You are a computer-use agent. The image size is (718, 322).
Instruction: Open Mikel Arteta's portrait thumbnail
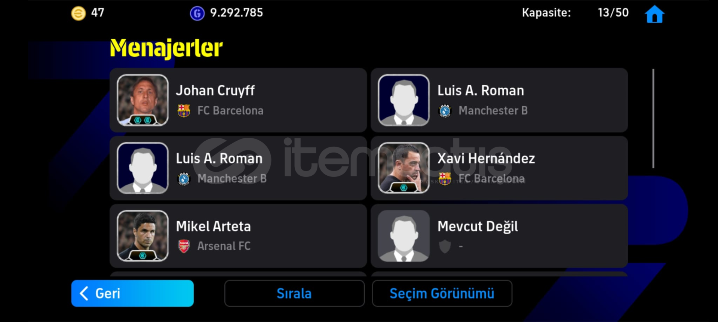click(x=142, y=236)
